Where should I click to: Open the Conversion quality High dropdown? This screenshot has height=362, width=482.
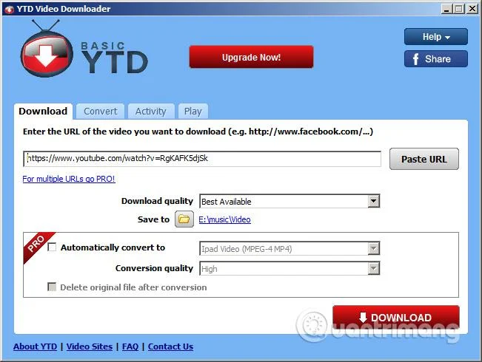pyautogui.click(x=289, y=268)
